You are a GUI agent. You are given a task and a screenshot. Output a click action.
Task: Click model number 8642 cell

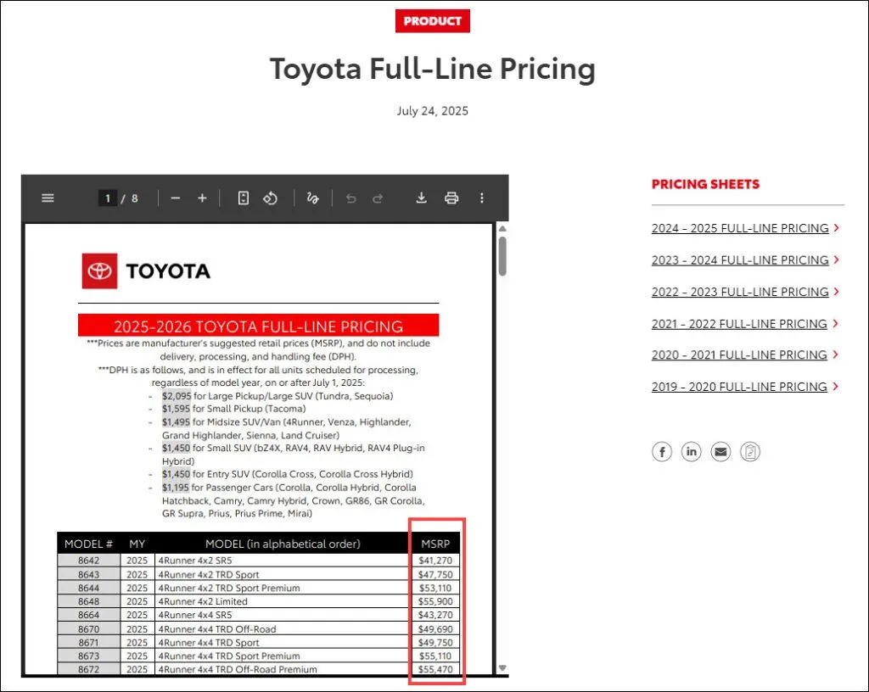pos(88,561)
